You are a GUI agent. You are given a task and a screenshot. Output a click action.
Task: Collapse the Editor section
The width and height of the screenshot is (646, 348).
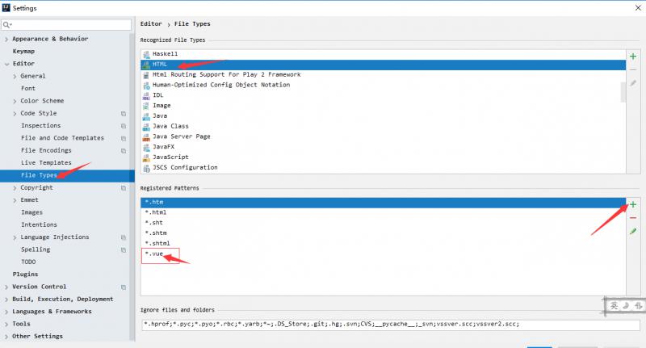click(6, 64)
